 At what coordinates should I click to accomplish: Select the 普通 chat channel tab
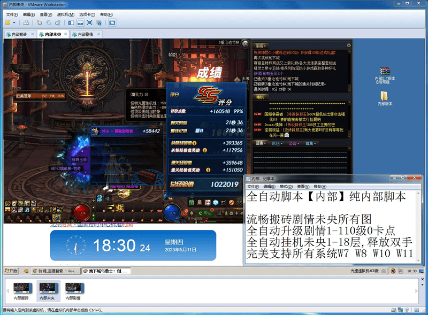(x=261, y=143)
